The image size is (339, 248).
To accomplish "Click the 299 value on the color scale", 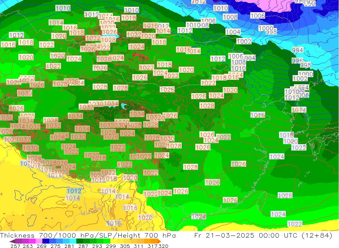I will (x=111, y=246).
